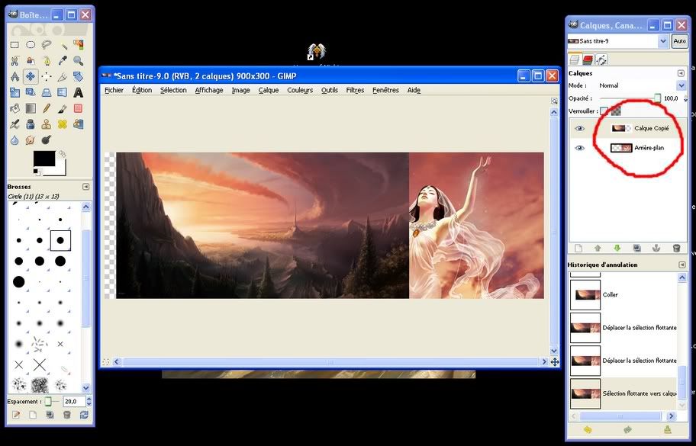Open the Fenêtres menu

pyautogui.click(x=385, y=90)
